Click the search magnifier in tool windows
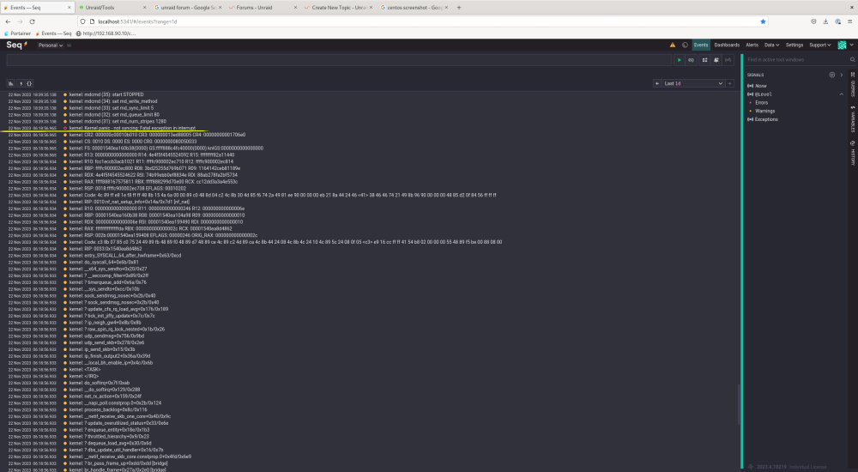This screenshot has height=472, width=858. tap(852, 60)
